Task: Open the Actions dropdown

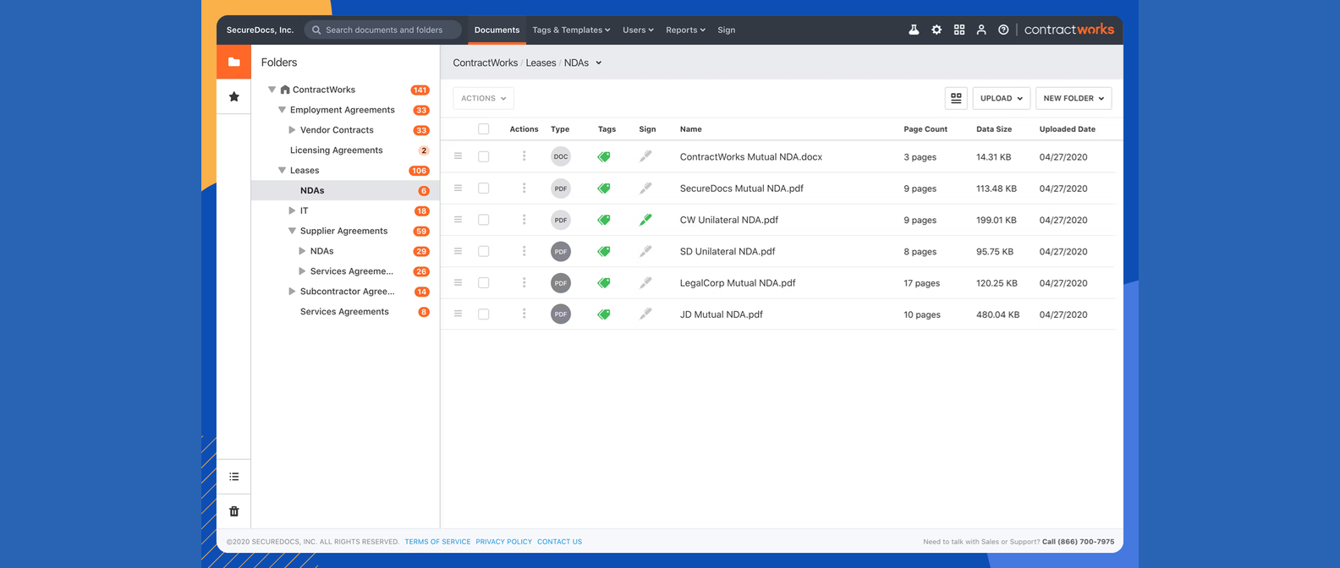Action: pos(483,98)
